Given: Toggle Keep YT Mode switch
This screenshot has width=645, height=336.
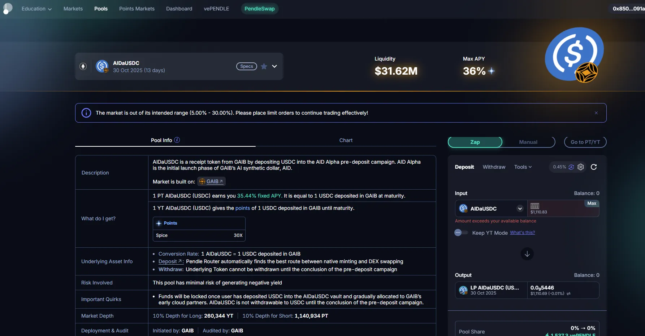Looking at the screenshot, I should tap(461, 233).
